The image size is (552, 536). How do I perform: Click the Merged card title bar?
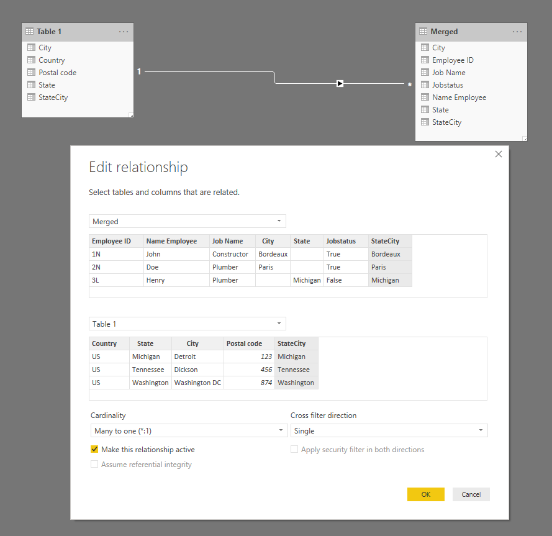pos(471,32)
